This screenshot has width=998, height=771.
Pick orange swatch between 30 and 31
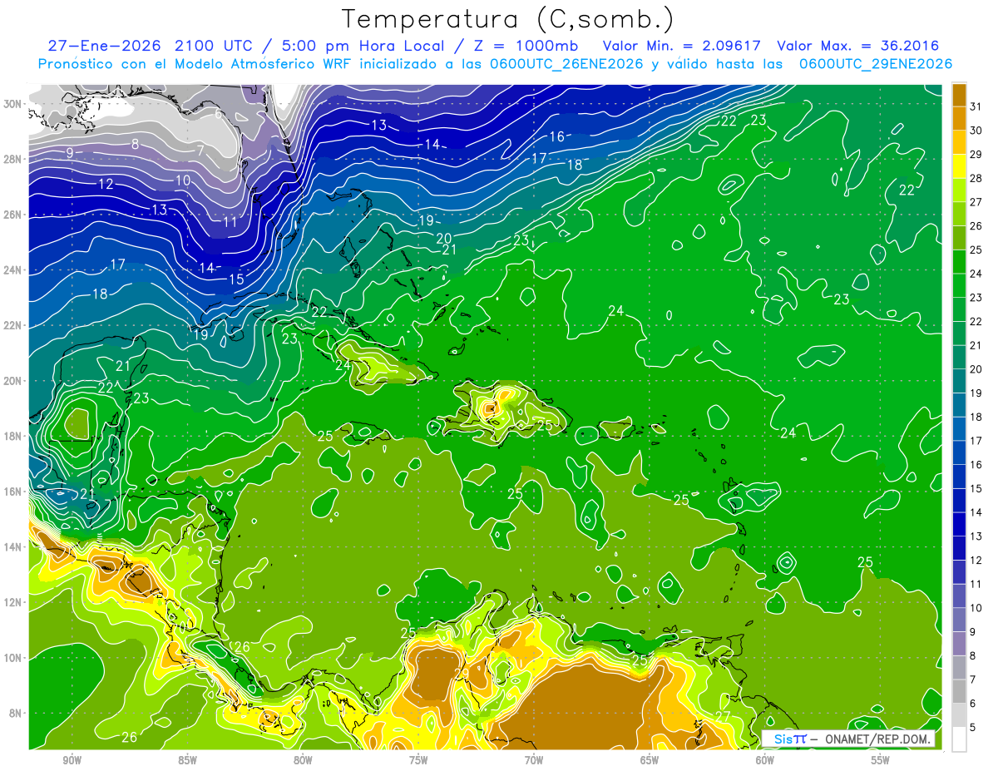[x=959, y=119]
